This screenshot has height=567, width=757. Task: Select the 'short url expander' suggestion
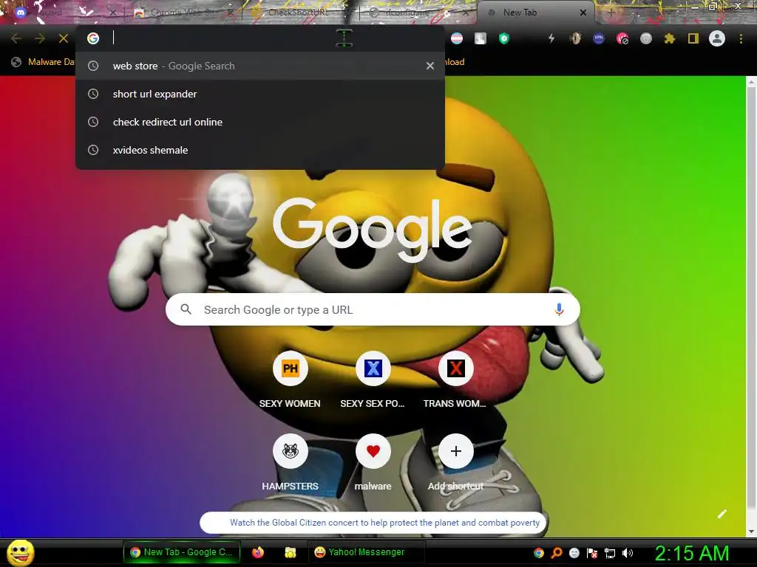pyautogui.click(x=261, y=94)
